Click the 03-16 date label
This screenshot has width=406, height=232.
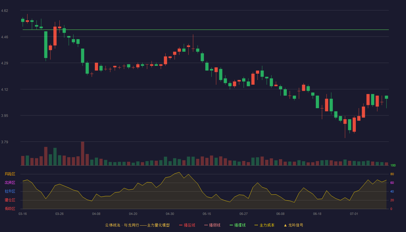coord(23,214)
